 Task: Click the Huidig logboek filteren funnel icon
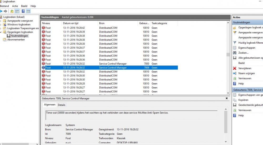point(235,43)
